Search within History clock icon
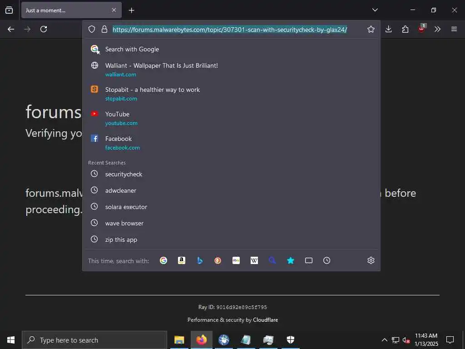Image resolution: width=465 pixels, height=349 pixels. pos(327,260)
